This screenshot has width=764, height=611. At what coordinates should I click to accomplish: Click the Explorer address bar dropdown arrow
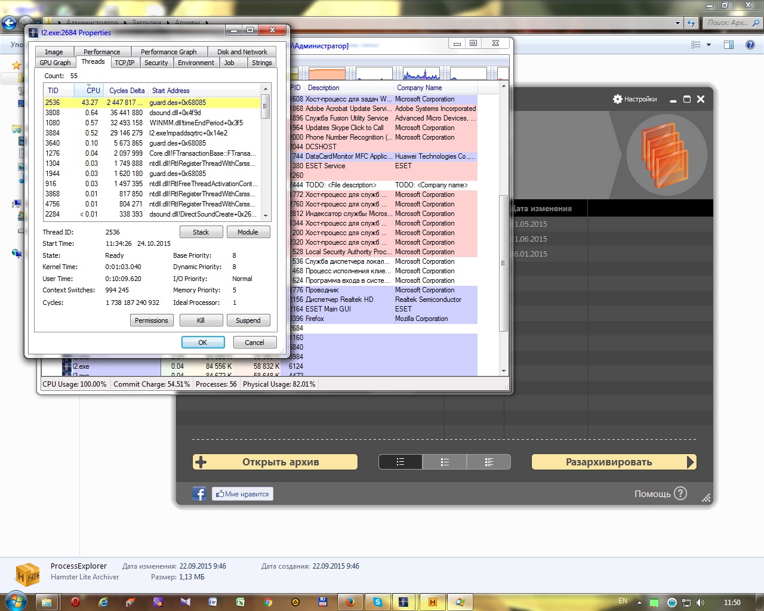[x=677, y=23]
